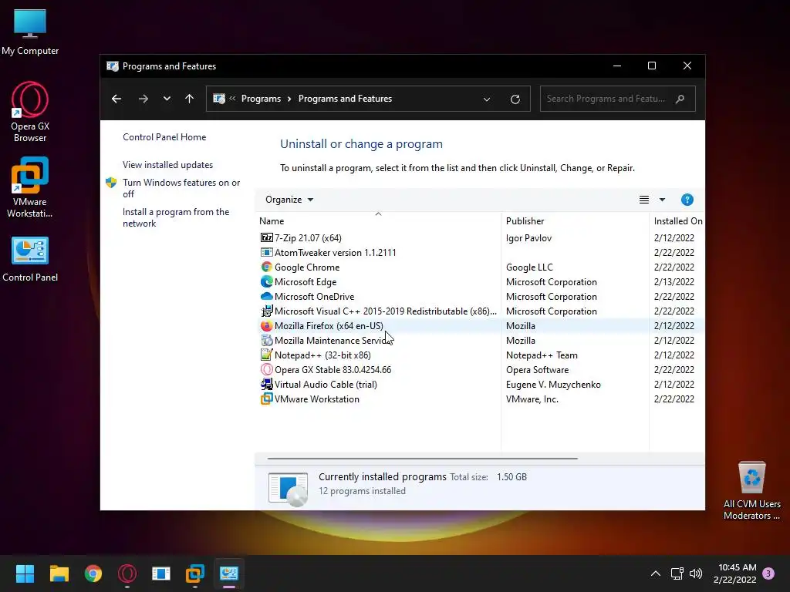Click the Igor Pavlov publisher cell
Screen dimensions: 790x592
[528, 237]
